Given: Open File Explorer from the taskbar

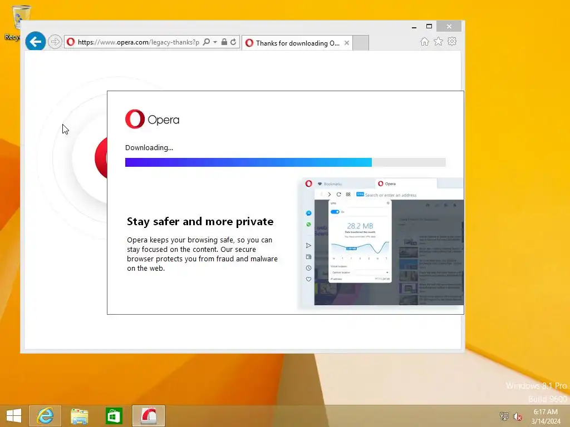Looking at the screenshot, I should [79, 416].
